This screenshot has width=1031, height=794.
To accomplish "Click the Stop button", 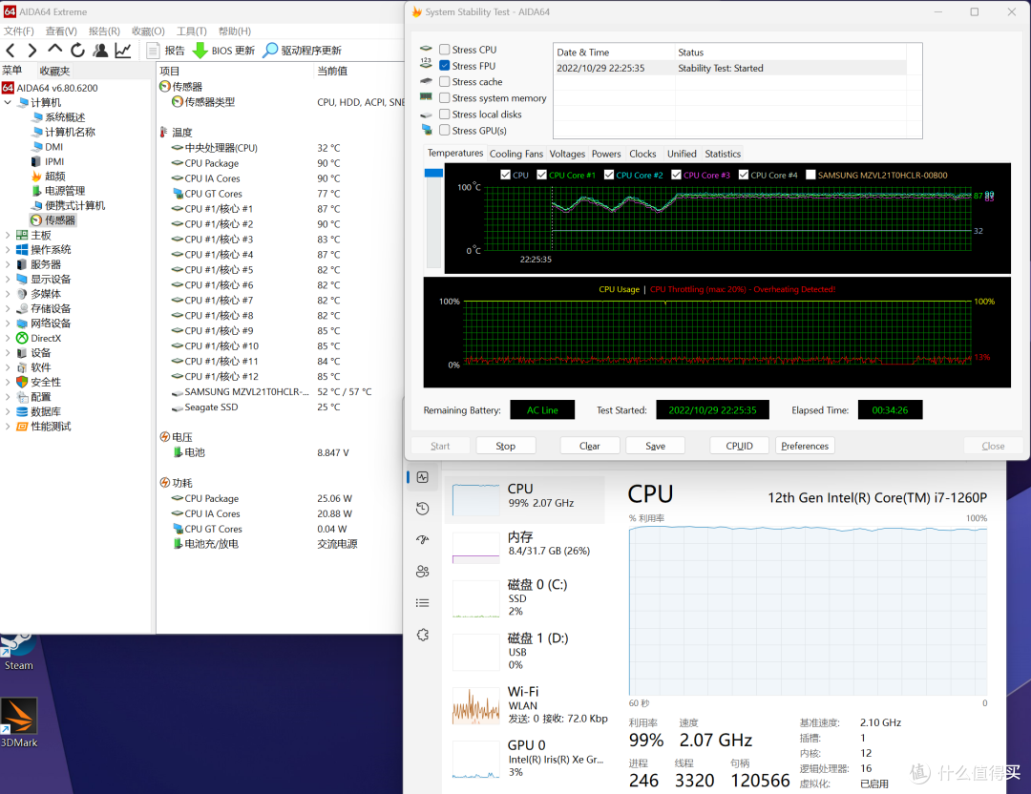I will [x=506, y=446].
